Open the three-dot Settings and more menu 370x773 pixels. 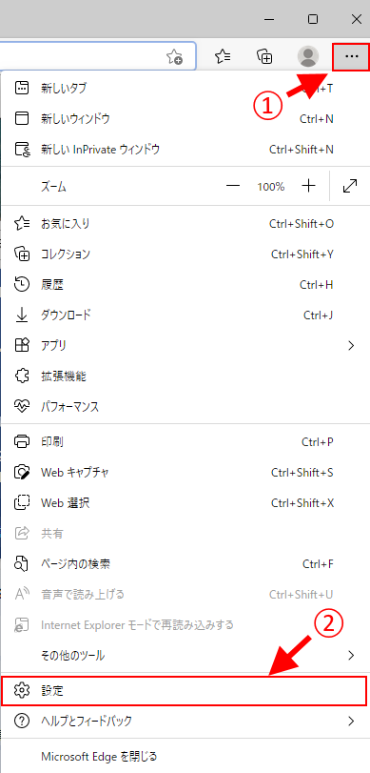[x=351, y=56]
